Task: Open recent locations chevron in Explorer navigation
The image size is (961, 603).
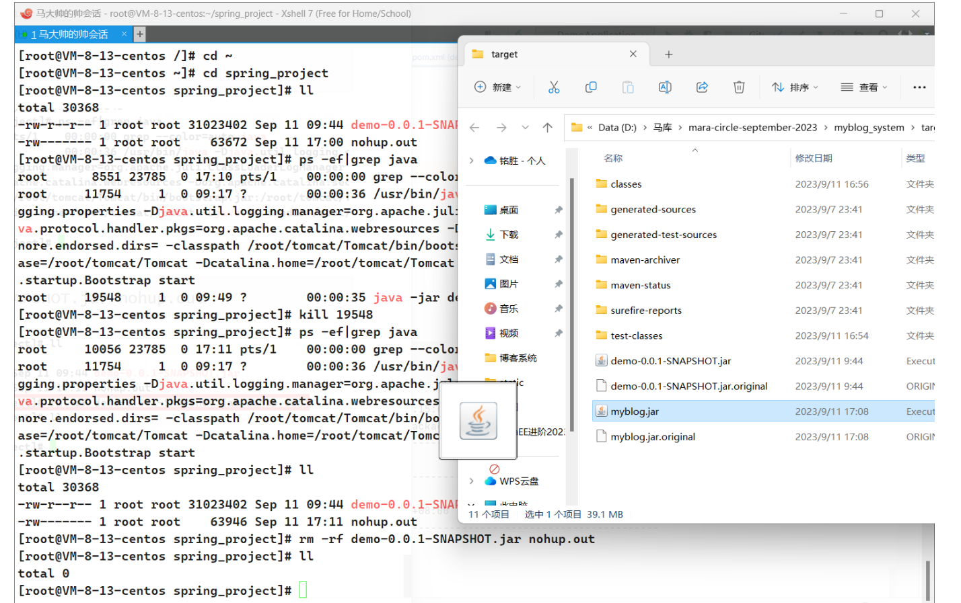Action: click(525, 127)
